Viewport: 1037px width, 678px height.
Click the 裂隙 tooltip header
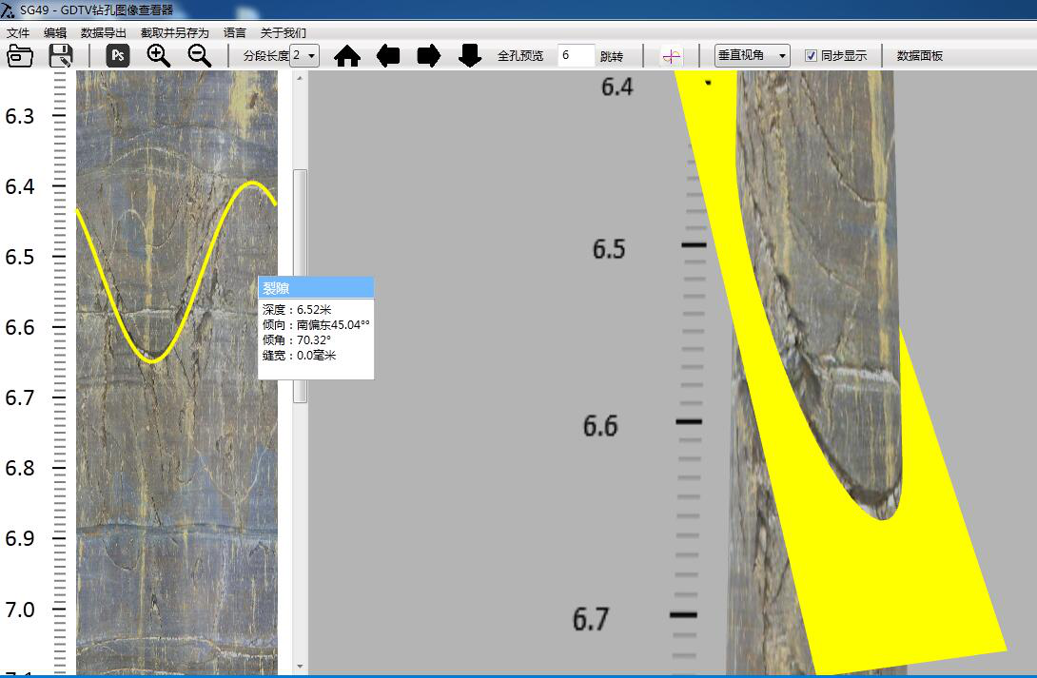316,288
